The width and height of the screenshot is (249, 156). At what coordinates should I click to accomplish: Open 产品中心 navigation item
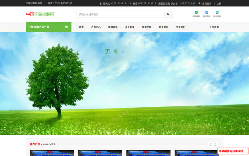click(x=96, y=27)
